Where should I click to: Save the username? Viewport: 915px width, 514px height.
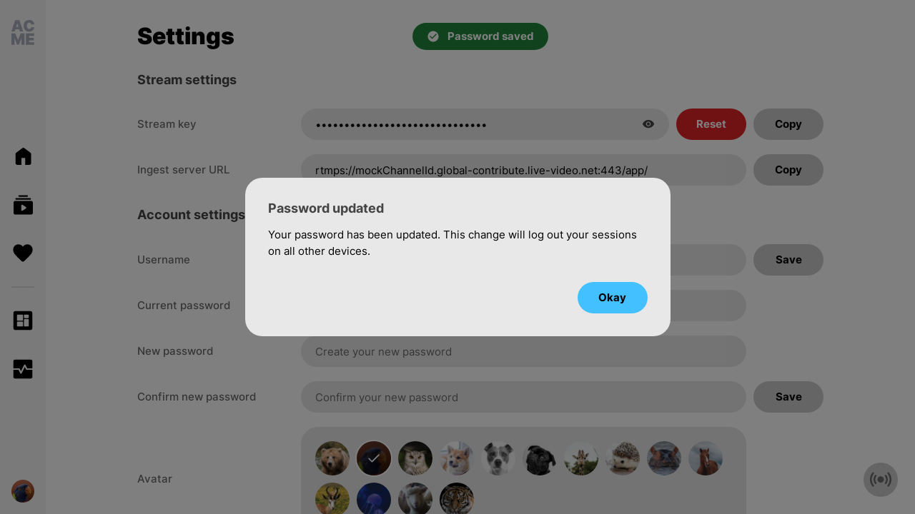788,260
